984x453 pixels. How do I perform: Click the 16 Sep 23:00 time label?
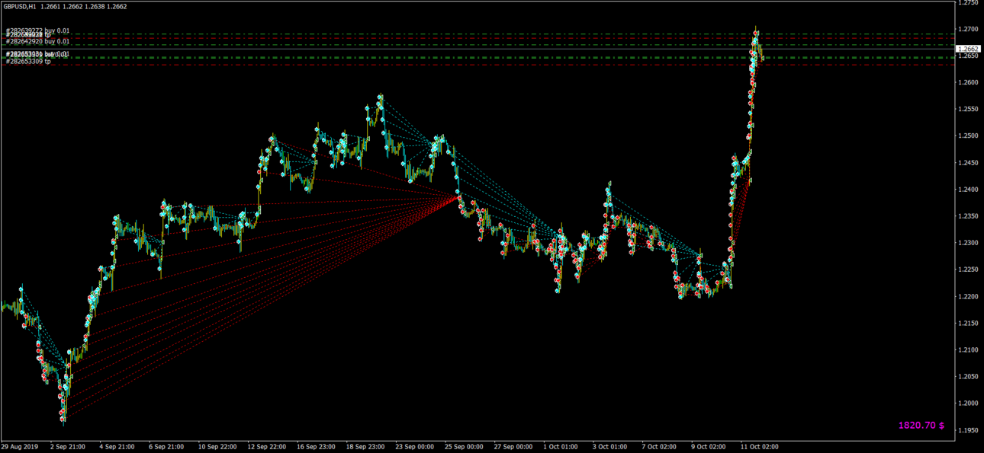tap(316, 447)
